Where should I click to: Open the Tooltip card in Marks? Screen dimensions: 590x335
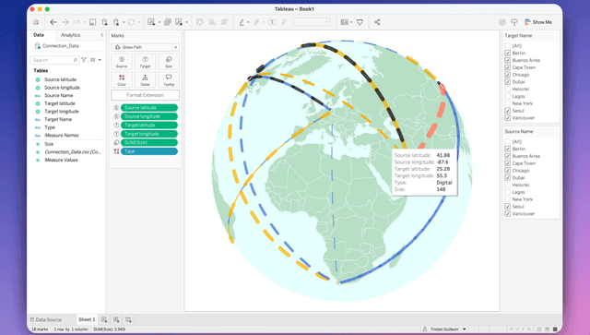coord(169,80)
